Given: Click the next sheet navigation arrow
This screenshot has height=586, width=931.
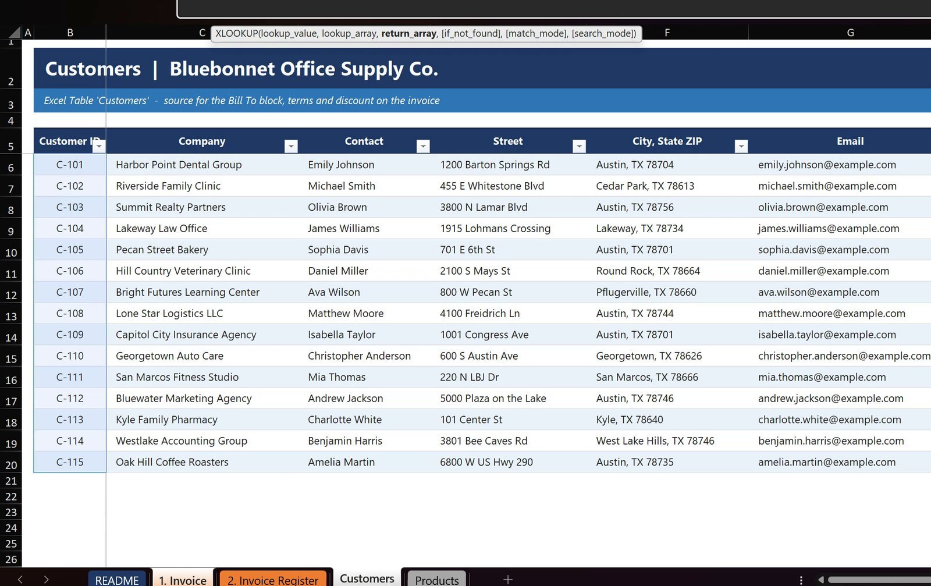Looking at the screenshot, I should coord(46,579).
